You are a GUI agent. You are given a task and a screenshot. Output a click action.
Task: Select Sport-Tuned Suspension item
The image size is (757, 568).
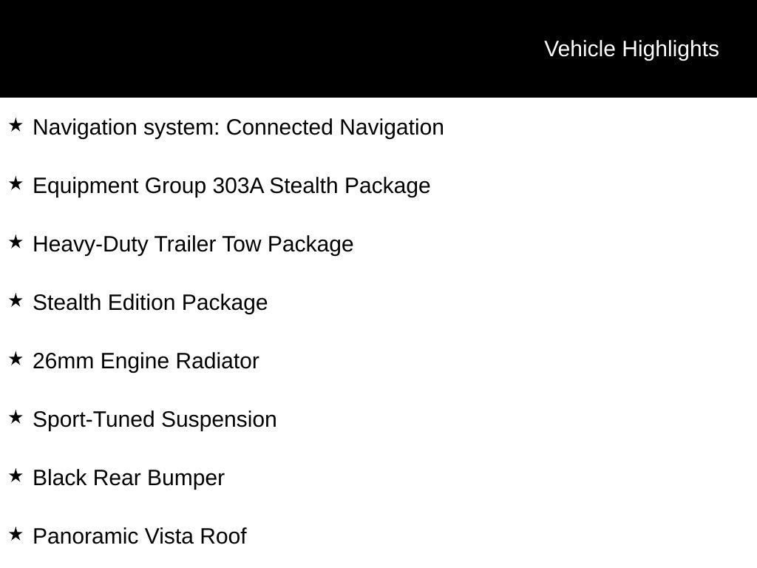coord(155,420)
